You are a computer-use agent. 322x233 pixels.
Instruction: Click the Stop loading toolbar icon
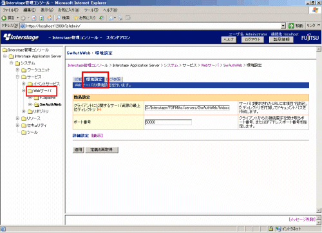[34, 18]
